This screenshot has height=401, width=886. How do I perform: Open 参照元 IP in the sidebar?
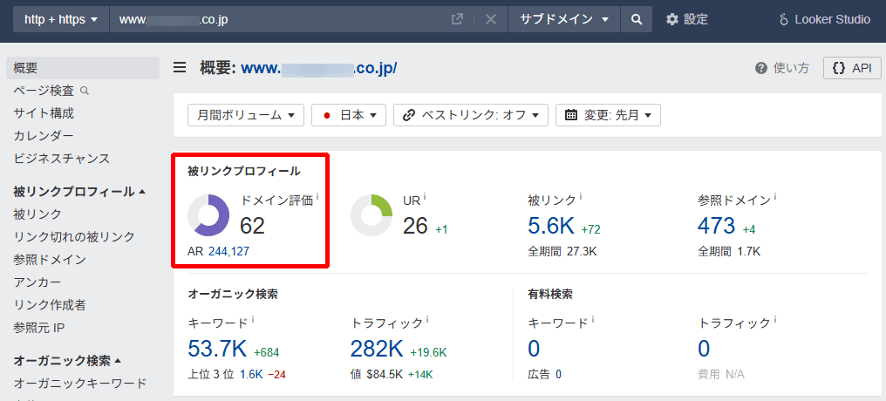pyautogui.click(x=39, y=328)
